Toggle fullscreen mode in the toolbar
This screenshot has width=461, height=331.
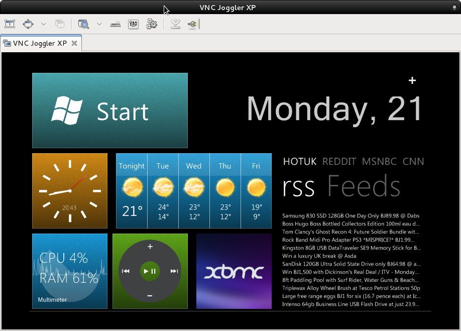(28, 24)
